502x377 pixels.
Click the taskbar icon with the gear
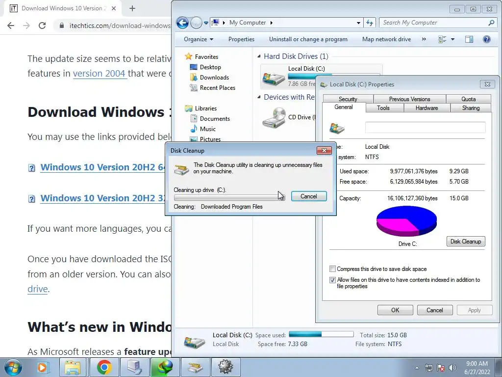coord(226,367)
